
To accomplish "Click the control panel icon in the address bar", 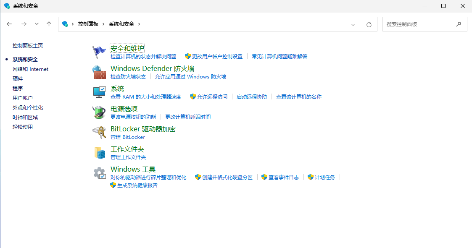I will [x=65, y=24].
